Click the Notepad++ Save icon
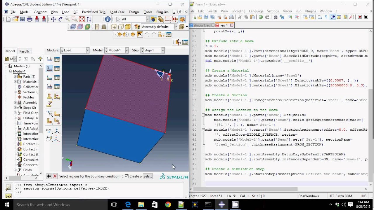374x210 pixels. tap(206, 17)
